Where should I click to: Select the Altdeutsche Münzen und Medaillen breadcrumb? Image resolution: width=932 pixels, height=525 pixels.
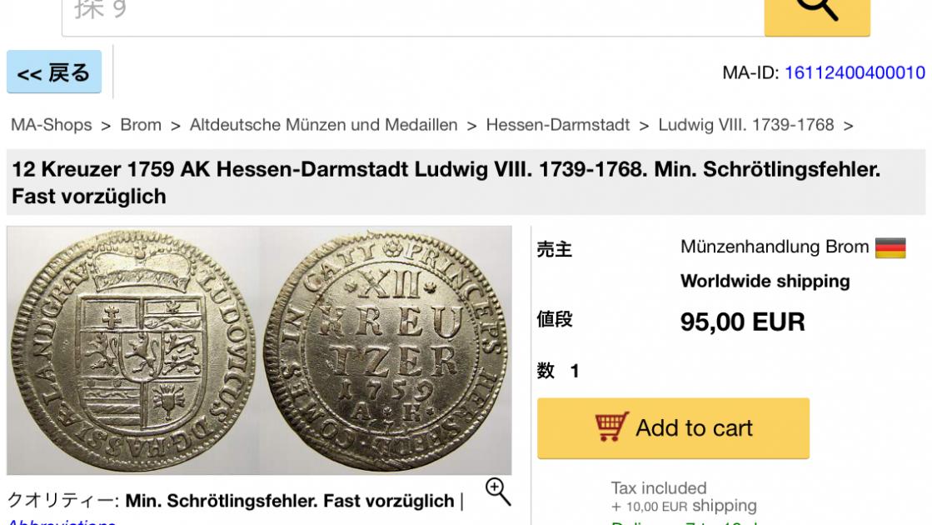click(x=323, y=125)
